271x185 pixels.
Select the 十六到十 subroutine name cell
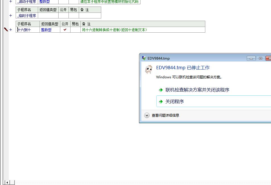(x=28, y=30)
